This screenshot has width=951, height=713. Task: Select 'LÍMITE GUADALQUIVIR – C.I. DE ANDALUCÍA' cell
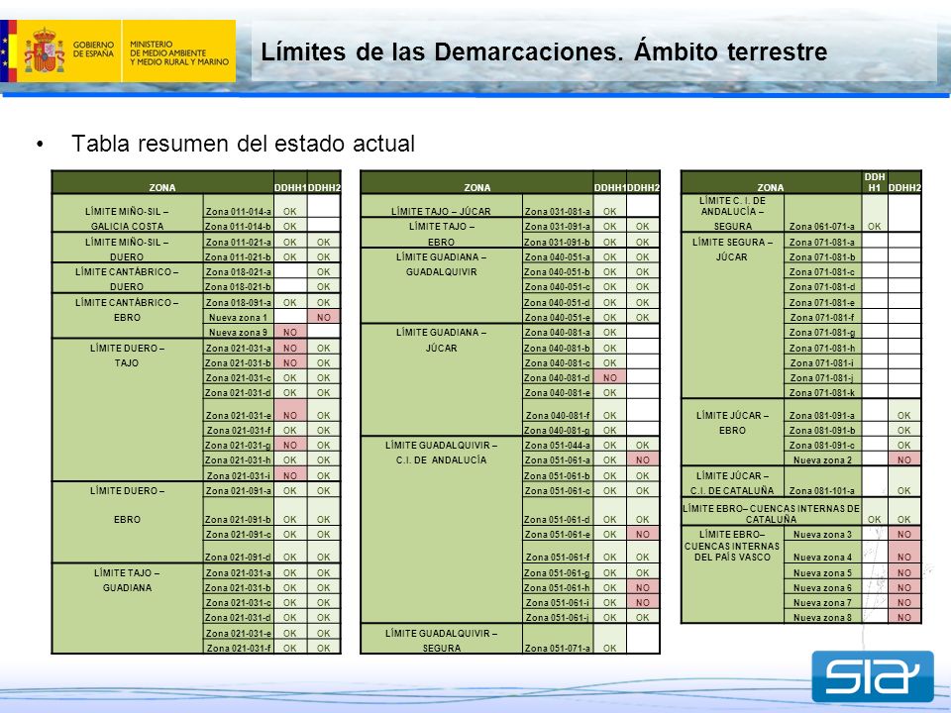click(x=442, y=529)
